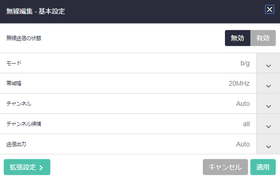Image resolution: width=280 pixels, height=178 pixels.
Task: Select the 20MHz bandwidth value
Action: (x=239, y=83)
